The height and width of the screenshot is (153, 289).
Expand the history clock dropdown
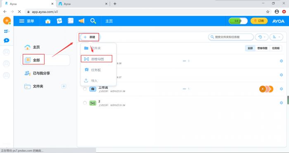(x=261, y=37)
